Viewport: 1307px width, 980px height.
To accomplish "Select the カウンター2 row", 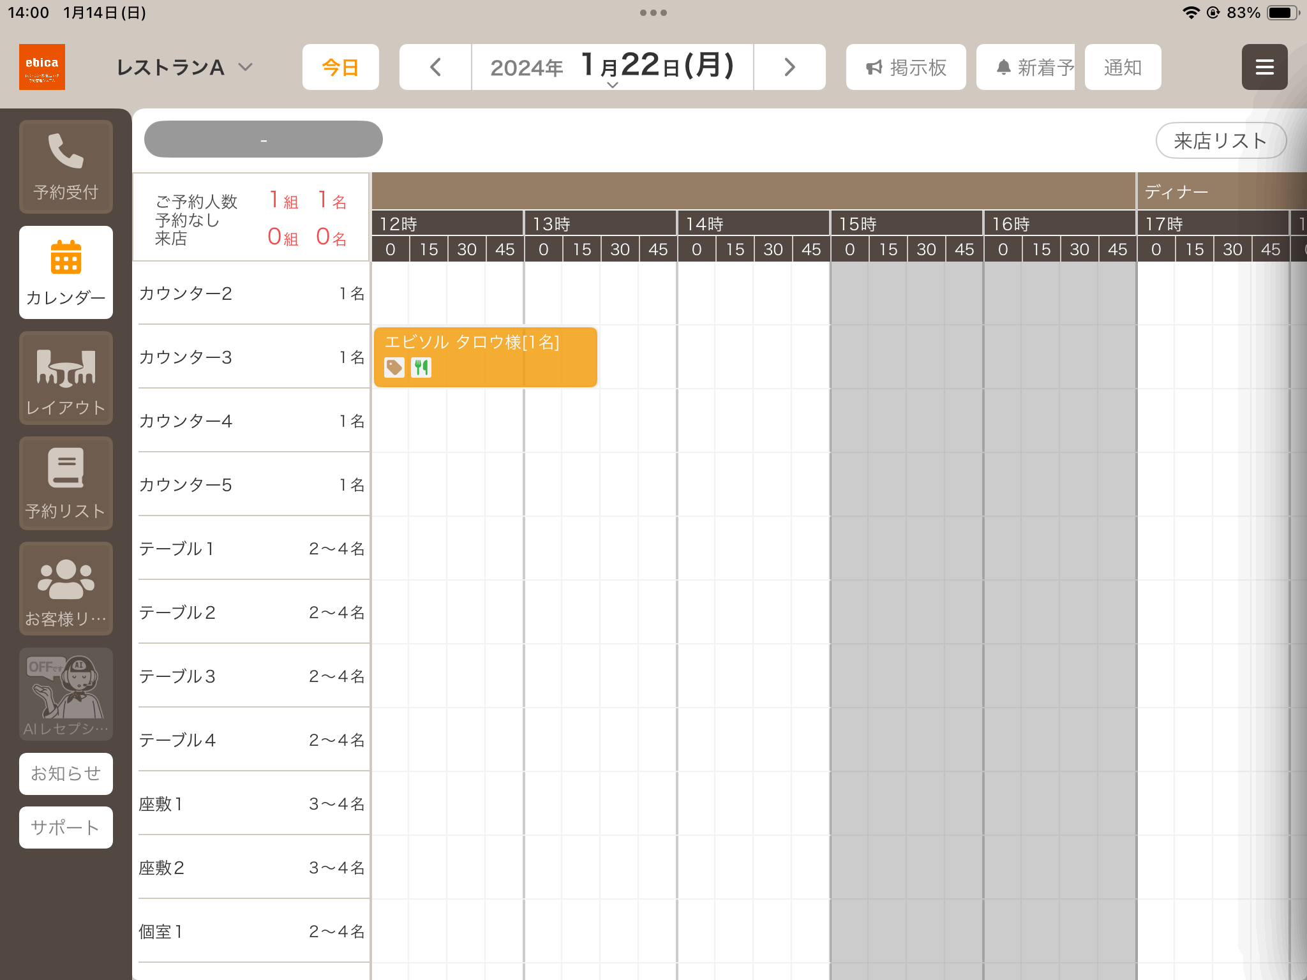I will 251,293.
